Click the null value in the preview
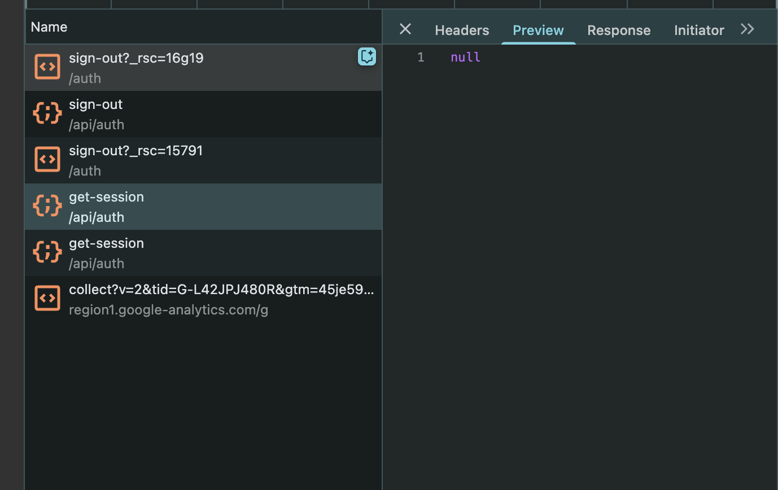This screenshot has width=778, height=490. click(466, 57)
